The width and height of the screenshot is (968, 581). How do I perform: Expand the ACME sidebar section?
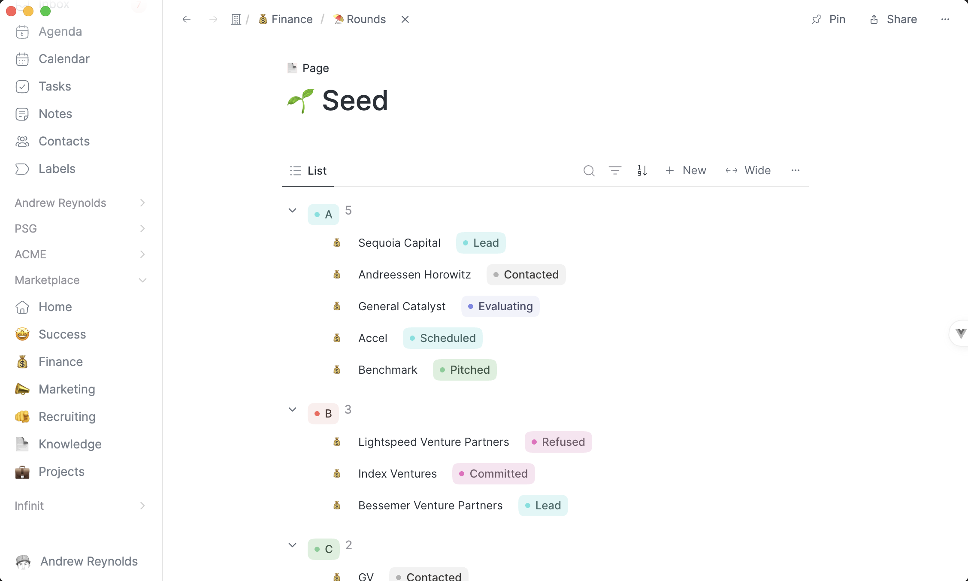tap(142, 254)
